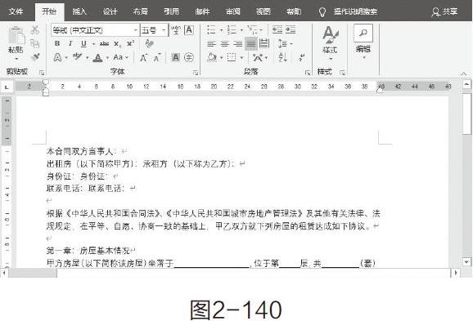This screenshot has height=321, width=473.
Task: Click the borders icon in paragraph group
Action: (x=232, y=57)
